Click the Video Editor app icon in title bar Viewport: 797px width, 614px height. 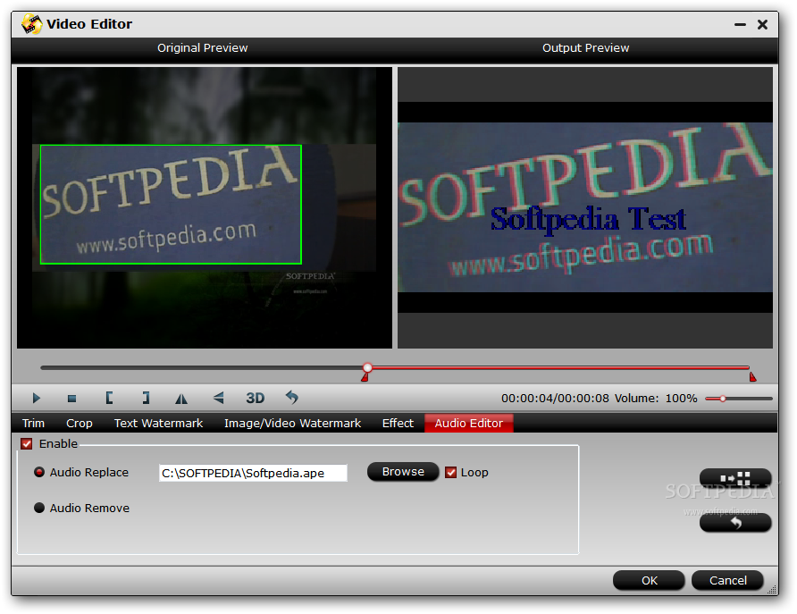click(x=31, y=24)
